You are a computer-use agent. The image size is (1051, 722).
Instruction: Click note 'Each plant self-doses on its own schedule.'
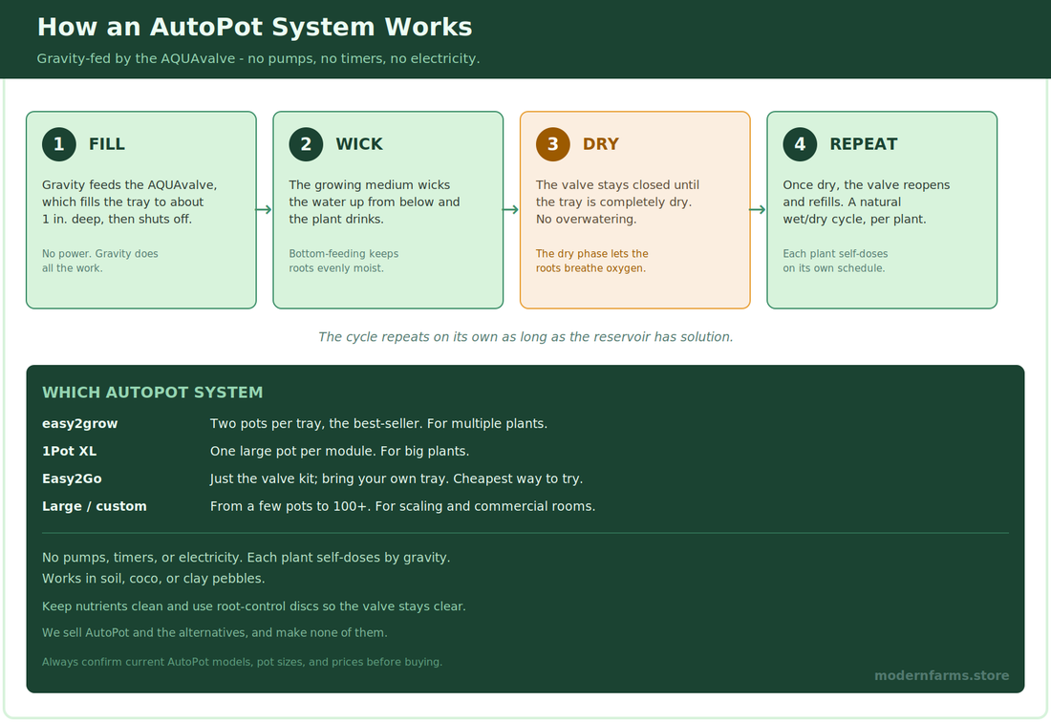(x=835, y=261)
